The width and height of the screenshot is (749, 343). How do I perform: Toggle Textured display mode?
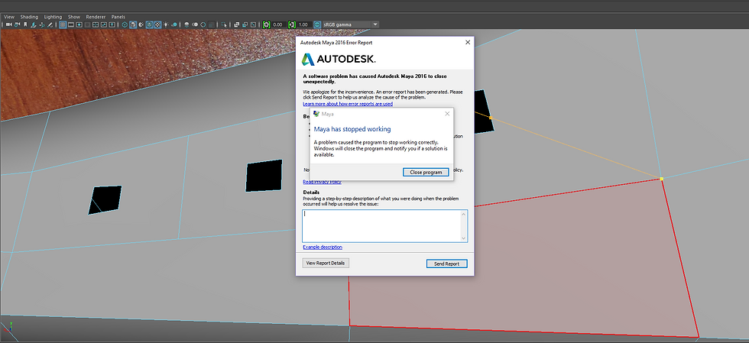point(157,24)
